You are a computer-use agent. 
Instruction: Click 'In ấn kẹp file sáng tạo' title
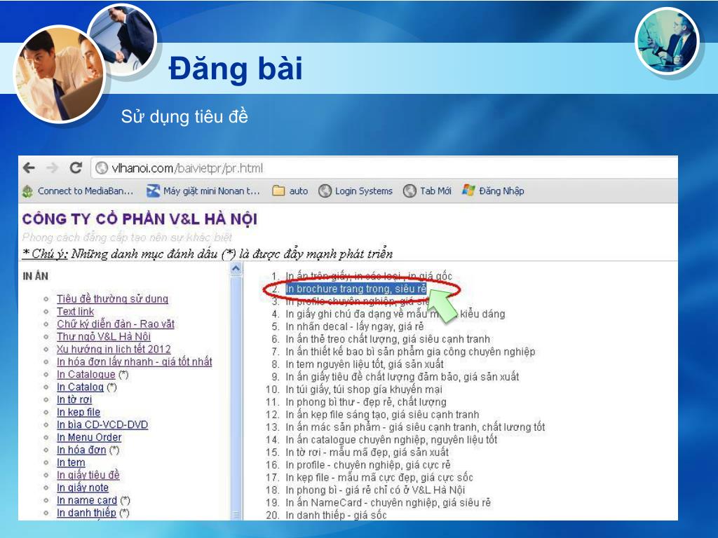[382, 415]
